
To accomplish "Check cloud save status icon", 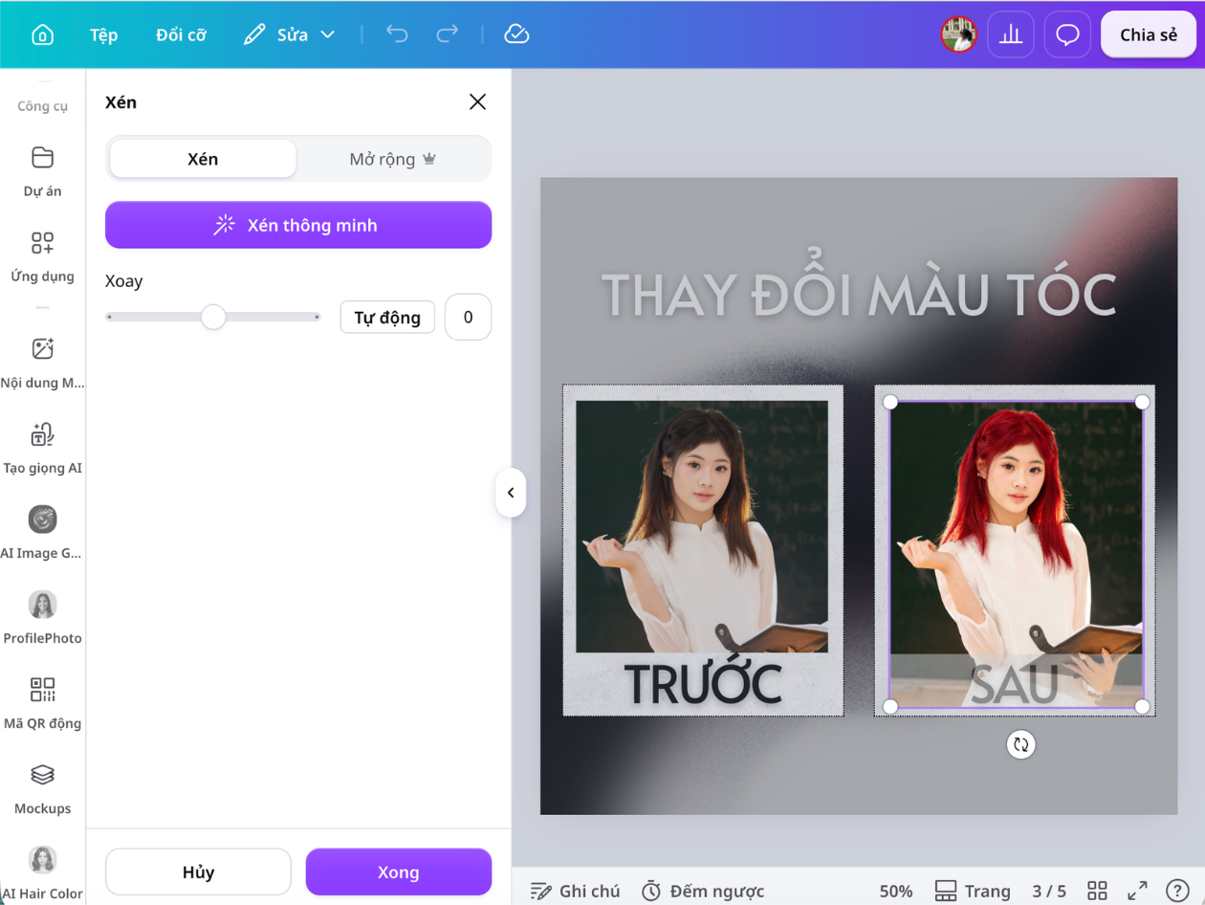I will pos(516,34).
